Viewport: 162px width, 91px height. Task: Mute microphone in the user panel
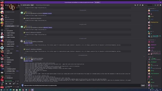pos(14,87)
